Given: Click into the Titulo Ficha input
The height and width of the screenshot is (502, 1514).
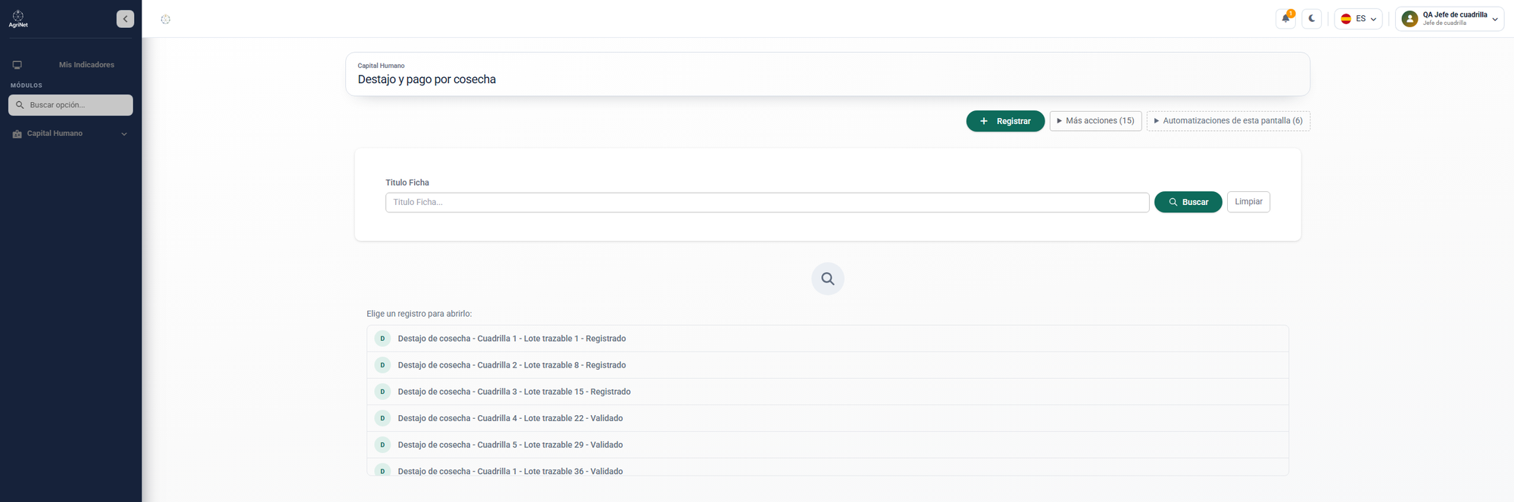Looking at the screenshot, I should point(767,203).
